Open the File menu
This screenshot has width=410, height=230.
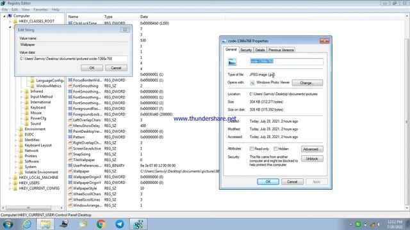tap(4, 10)
